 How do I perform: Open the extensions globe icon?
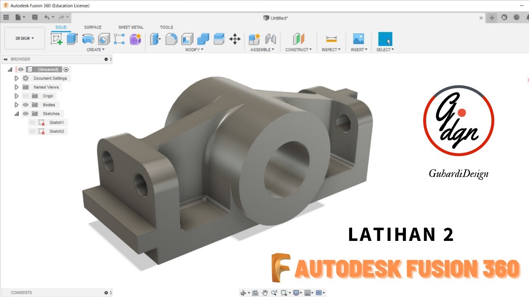coord(504,17)
